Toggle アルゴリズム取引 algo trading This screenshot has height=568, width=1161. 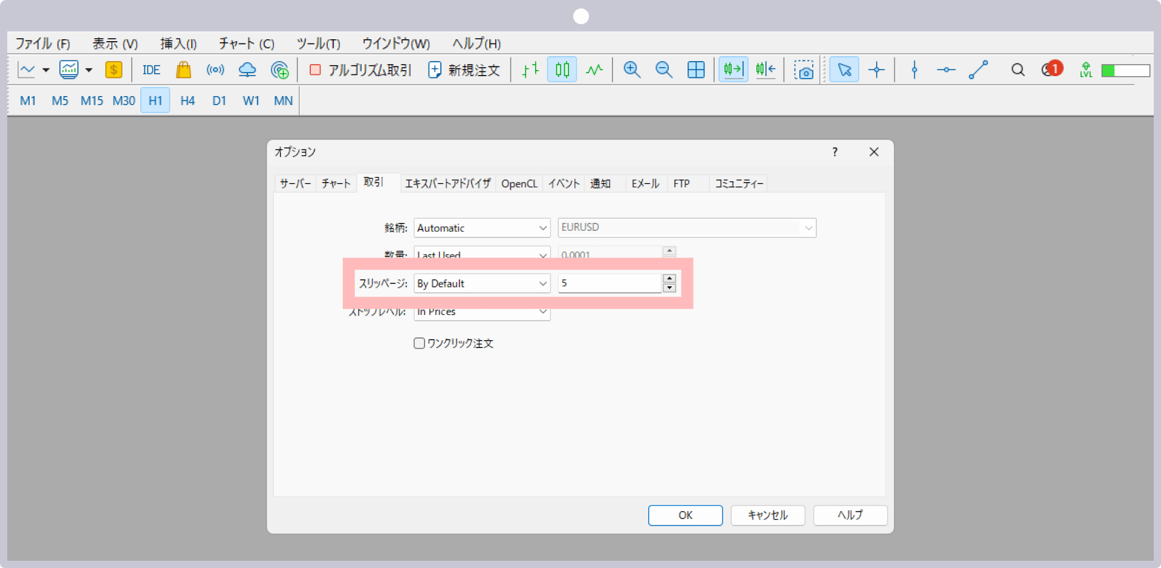pyautogui.click(x=360, y=70)
